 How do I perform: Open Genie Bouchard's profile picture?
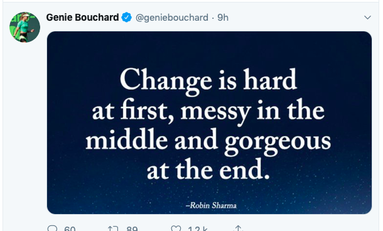click(24, 27)
